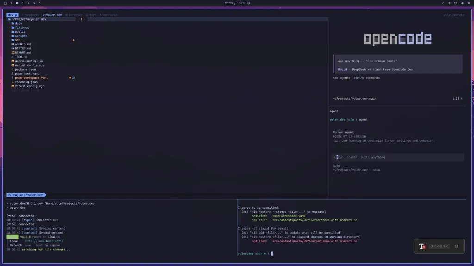474x266 pixels.
Task: Click the staged check icon beside pnpm-workspace.yaml
Action: point(74,78)
